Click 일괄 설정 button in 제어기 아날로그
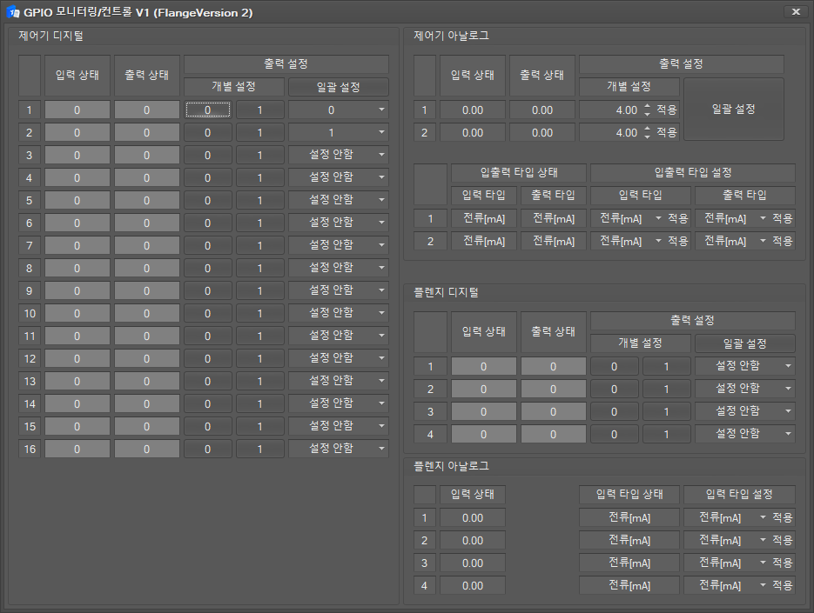The image size is (814, 613). pos(733,110)
